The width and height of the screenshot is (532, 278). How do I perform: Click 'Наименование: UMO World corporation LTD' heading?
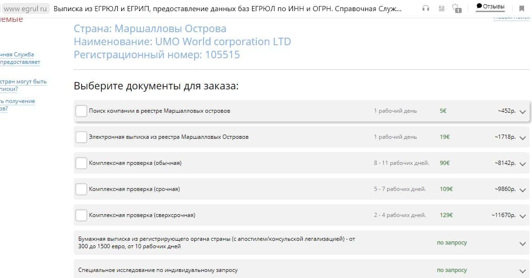[182, 42]
